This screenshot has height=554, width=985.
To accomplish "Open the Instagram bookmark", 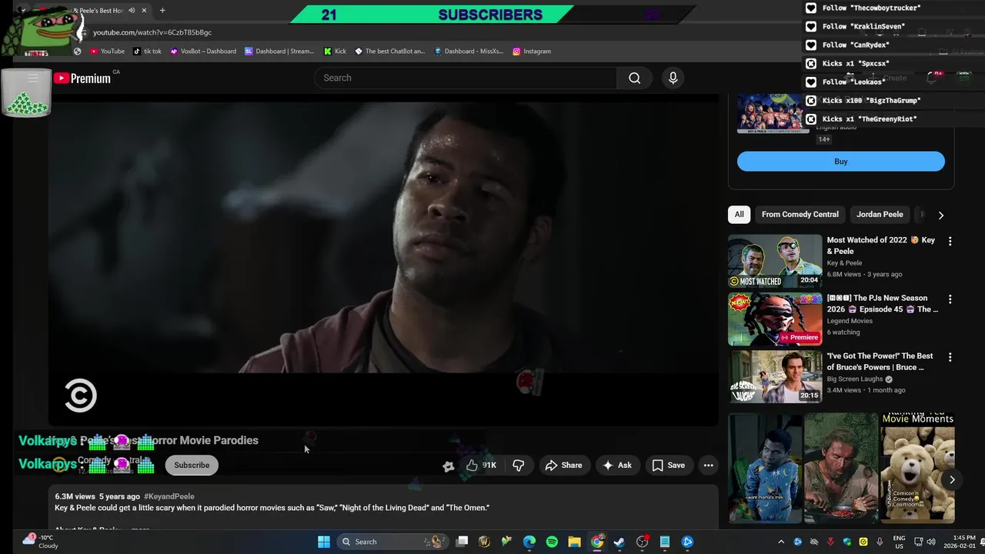I will click(x=532, y=51).
